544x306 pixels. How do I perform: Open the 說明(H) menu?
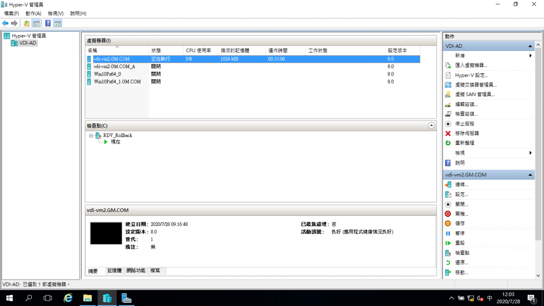78,13
